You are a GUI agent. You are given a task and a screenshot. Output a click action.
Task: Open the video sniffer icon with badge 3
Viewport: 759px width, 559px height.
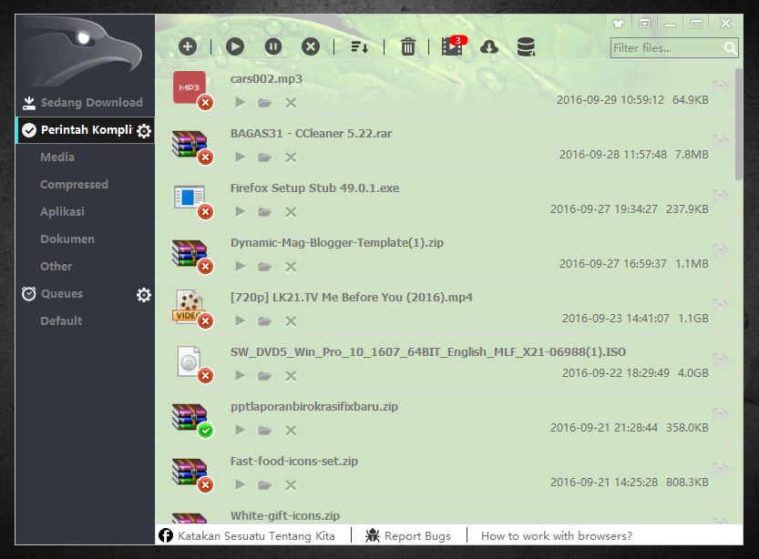pyautogui.click(x=454, y=46)
